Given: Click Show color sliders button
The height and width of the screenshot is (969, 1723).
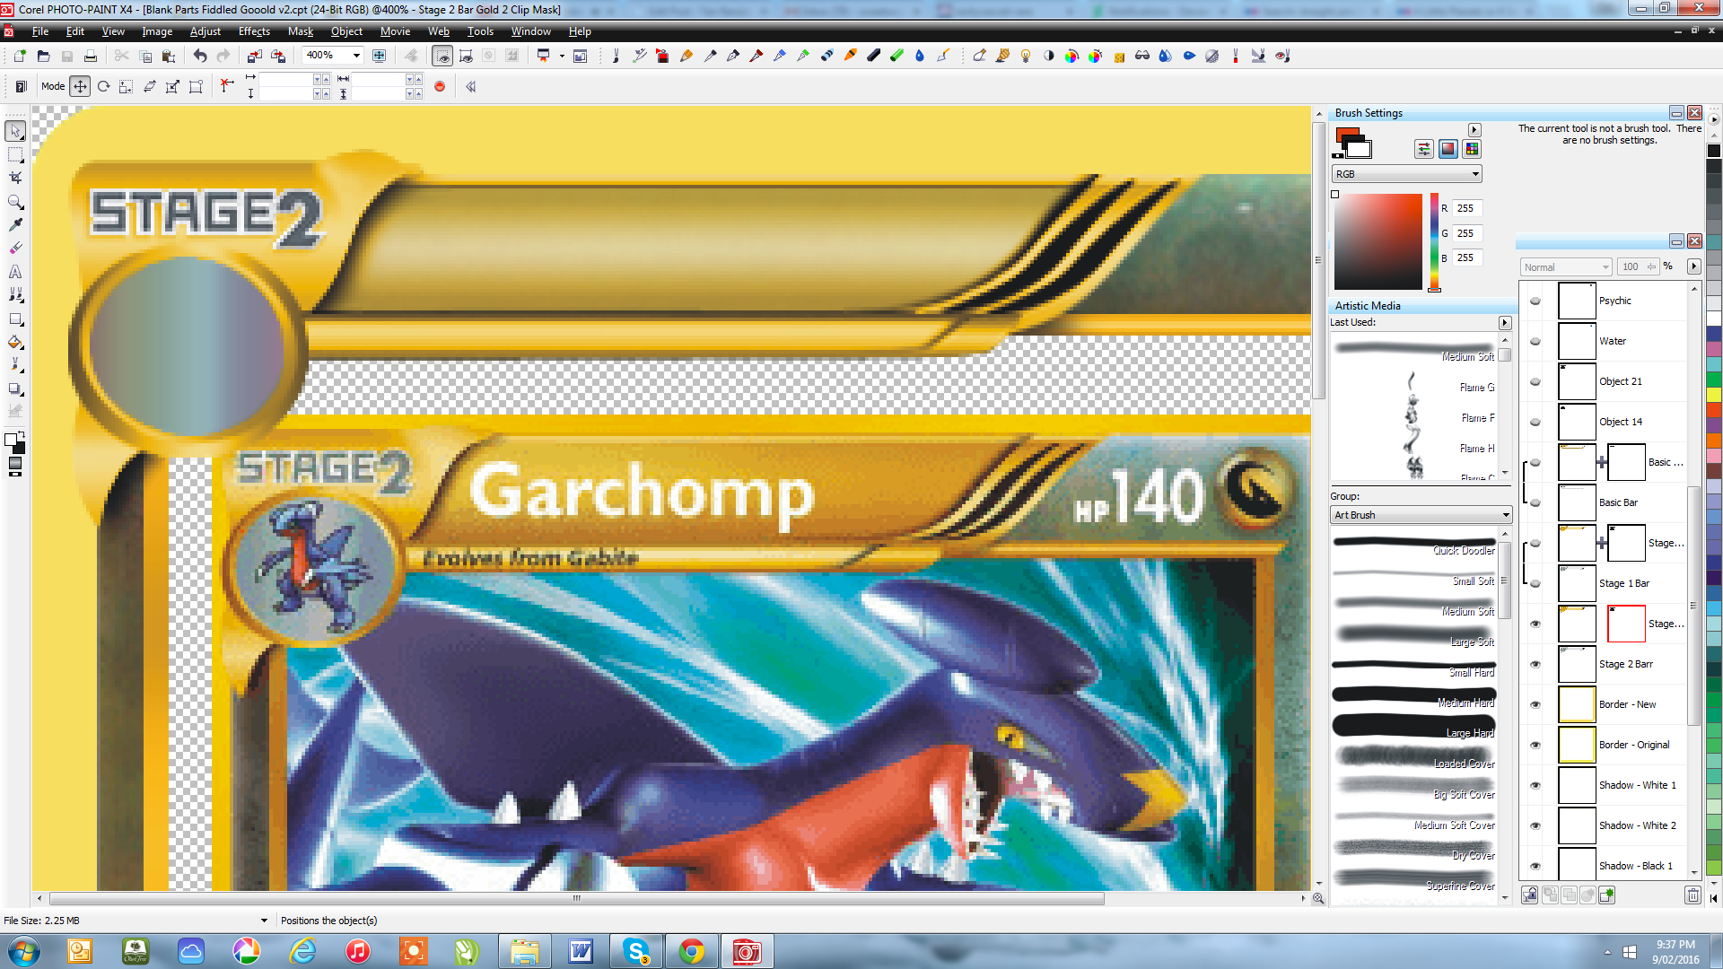Looking at the screenshot, I should [x=1424, y=149].
